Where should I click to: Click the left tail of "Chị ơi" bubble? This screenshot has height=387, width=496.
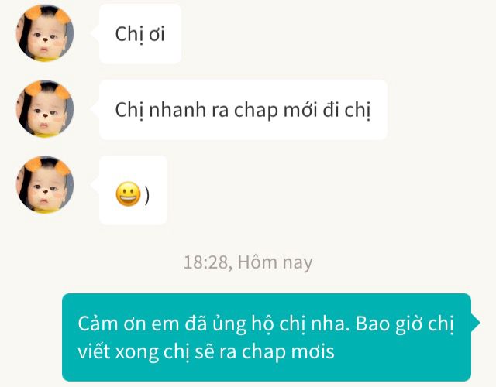(x=95, y=33)
